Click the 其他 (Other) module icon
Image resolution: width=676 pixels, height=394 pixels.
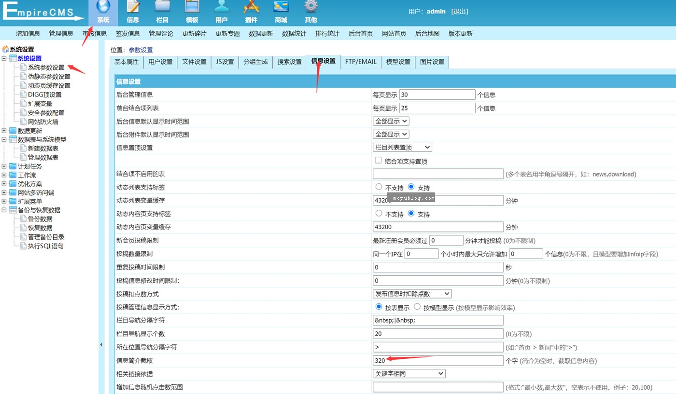coord(310,12)
